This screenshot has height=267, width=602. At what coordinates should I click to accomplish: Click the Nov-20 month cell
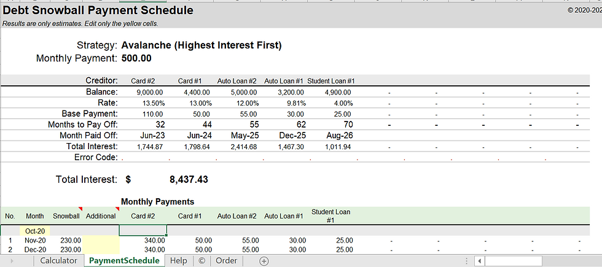click(x=35, y=241)
